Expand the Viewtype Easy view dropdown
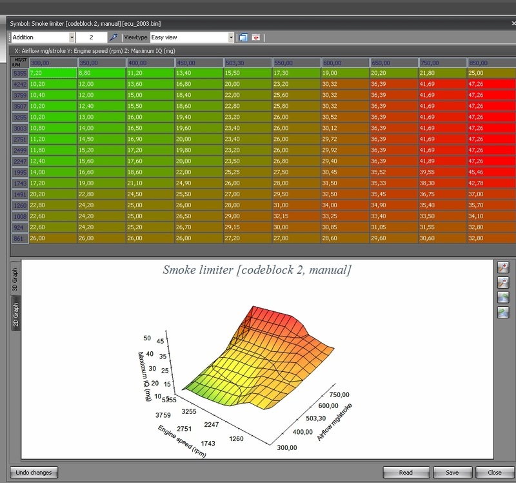This screenshot has width=516, height=483. click(230, 37)
